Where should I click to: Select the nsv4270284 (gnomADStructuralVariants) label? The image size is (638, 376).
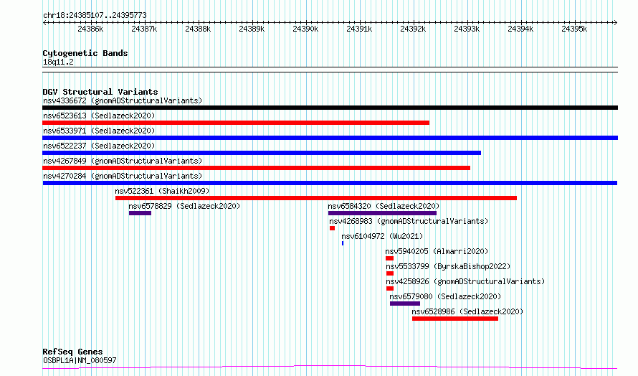click(x=123, y=176)
